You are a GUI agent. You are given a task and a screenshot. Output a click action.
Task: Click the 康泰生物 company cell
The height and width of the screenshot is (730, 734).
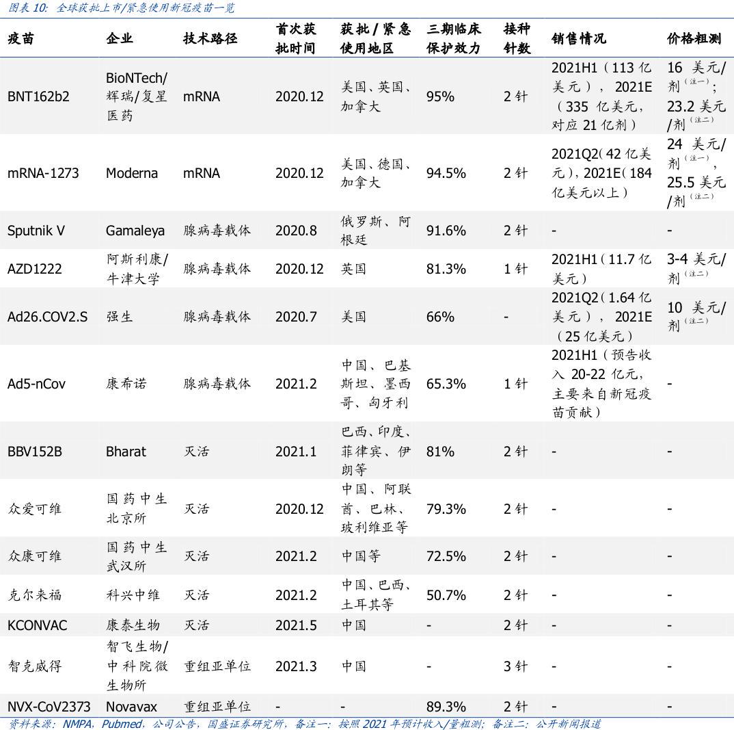(x=133, y=625)
